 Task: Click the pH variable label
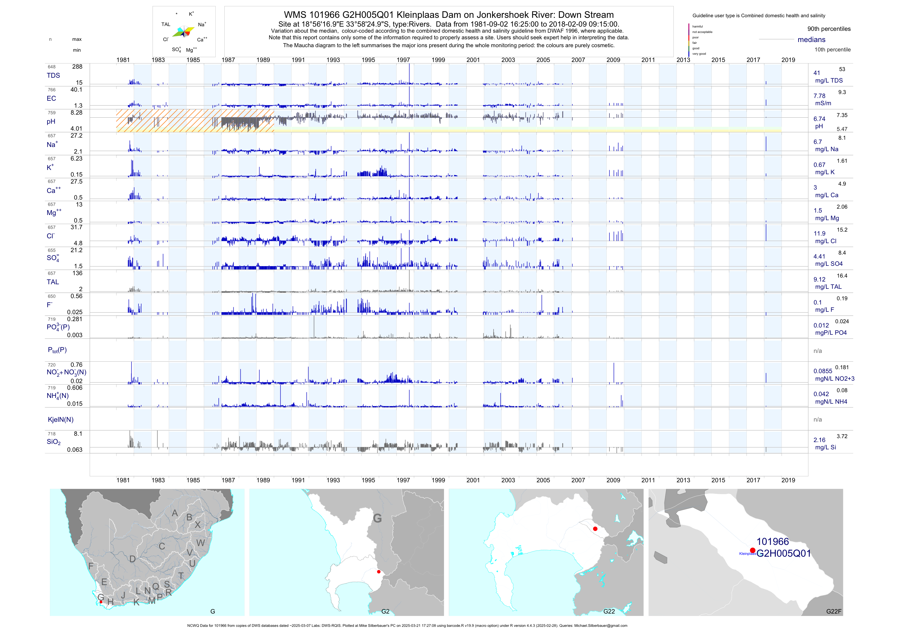coord(51,122)
